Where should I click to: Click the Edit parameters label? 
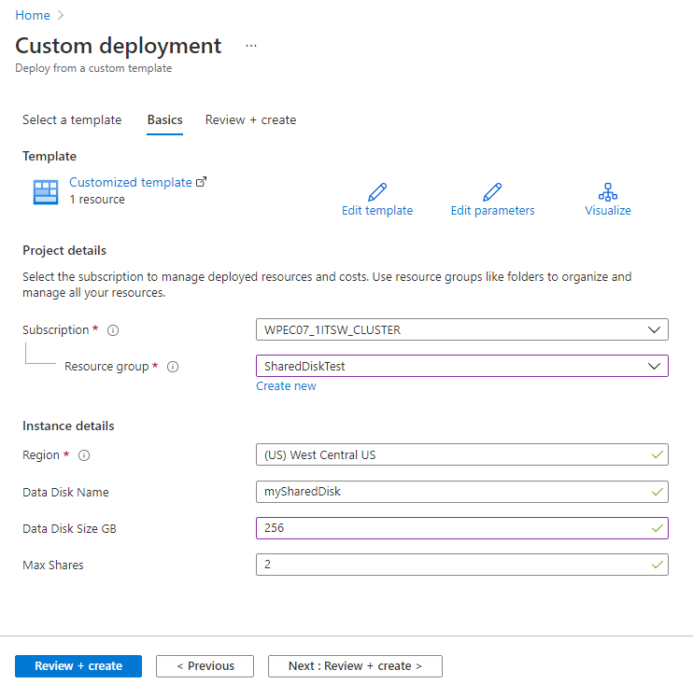492,211
